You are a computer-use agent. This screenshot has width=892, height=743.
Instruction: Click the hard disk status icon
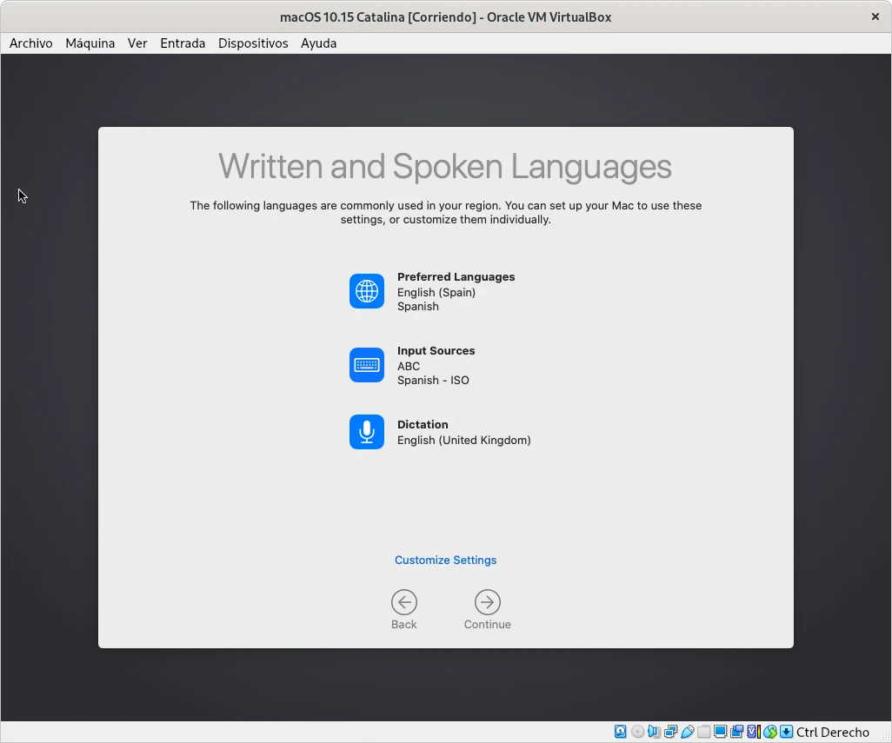621,732
